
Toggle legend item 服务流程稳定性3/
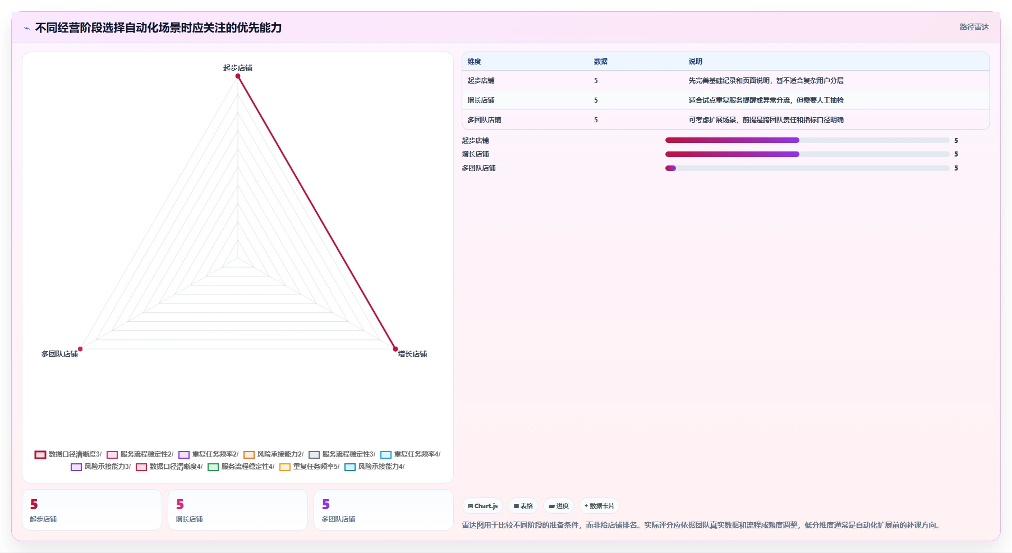click(x=342, y=454)
